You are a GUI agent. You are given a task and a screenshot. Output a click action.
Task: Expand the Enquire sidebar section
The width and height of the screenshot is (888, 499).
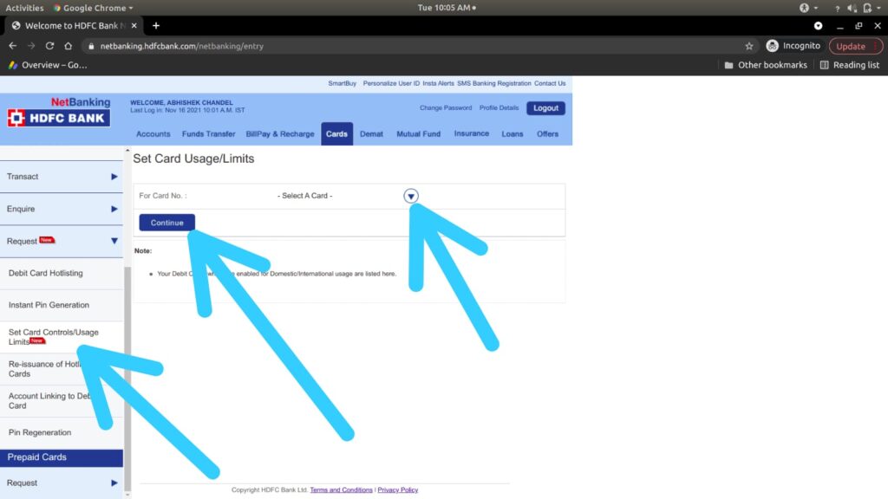click(62, 209)
